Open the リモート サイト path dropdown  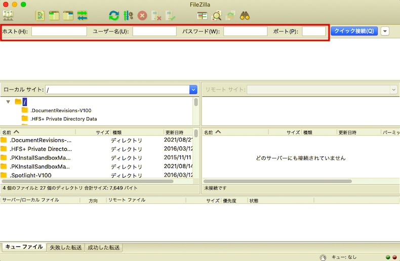pyautogui.click(x=393, y=89)
